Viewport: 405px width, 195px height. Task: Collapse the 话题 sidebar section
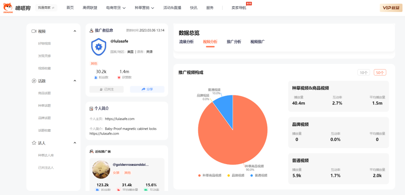click(75, 81)
